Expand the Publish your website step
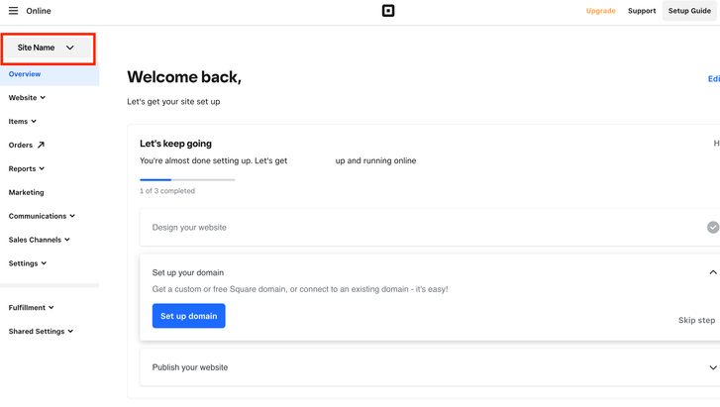Viewport: 720px width, 407px height. [712, 367]
